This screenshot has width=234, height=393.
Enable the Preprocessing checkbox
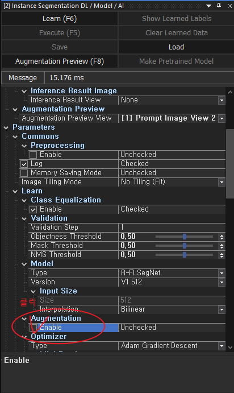click(34, 155)
